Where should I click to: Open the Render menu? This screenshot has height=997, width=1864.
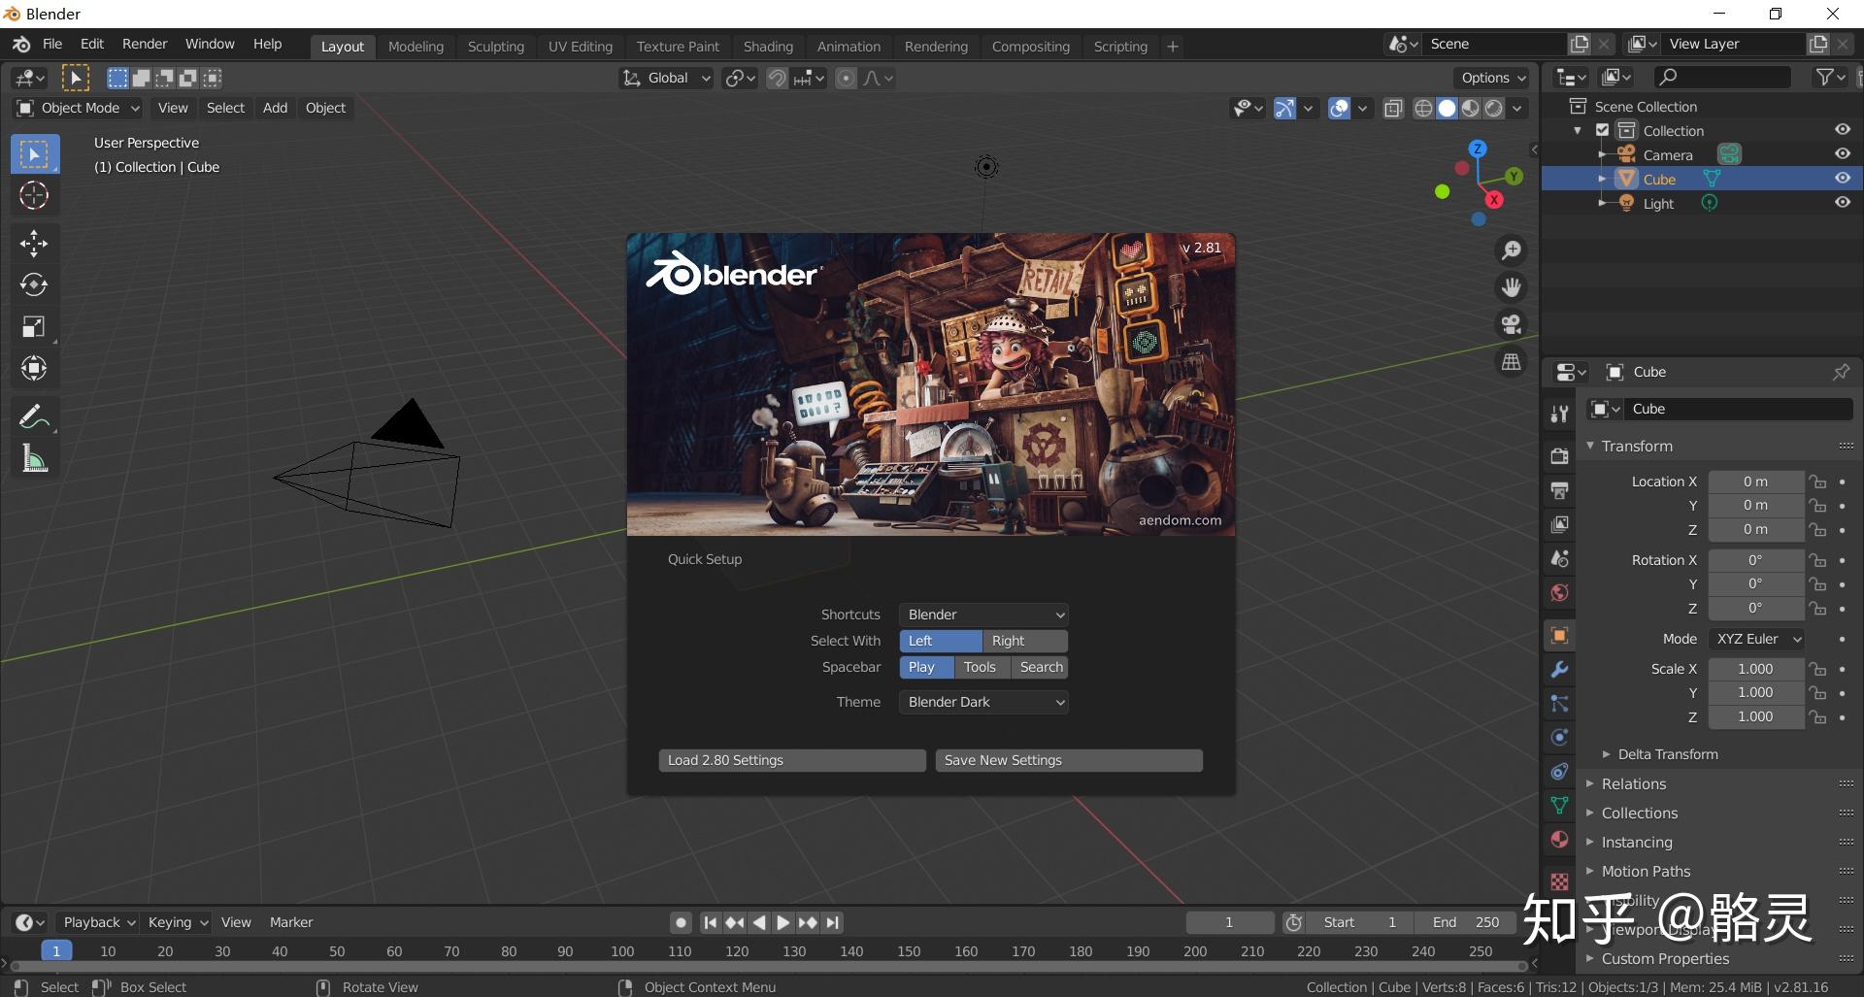[x=145, y=44]
